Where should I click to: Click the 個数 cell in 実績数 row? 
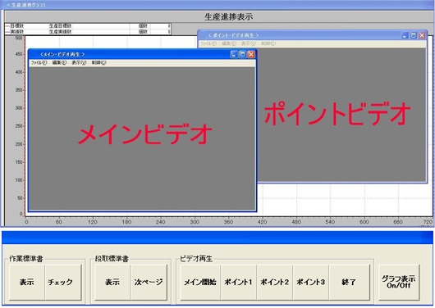143,32
